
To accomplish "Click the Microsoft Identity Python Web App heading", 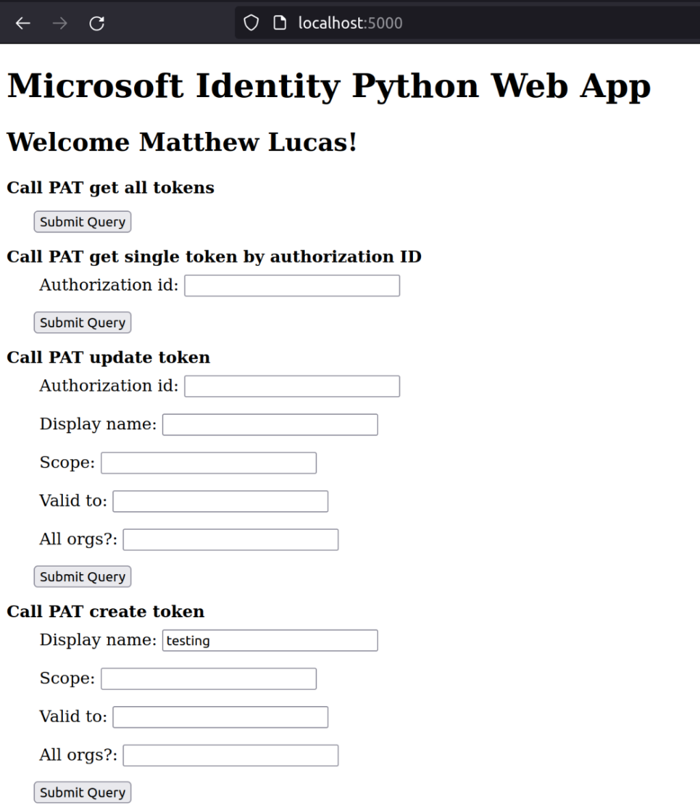I will (329, 86).
